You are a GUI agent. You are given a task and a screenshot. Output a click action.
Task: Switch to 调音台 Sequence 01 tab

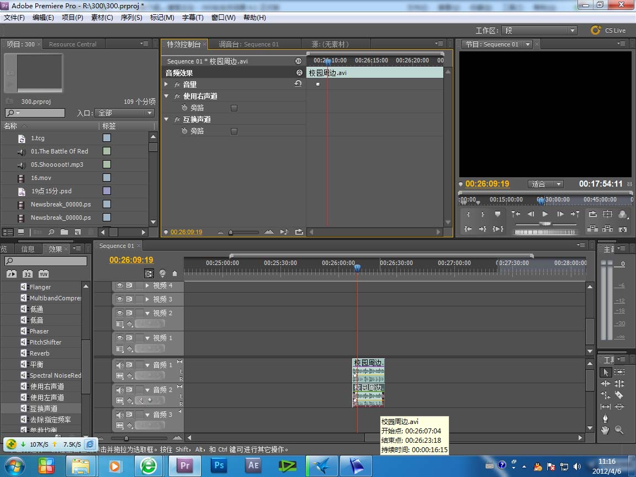(x=248, y=44)
